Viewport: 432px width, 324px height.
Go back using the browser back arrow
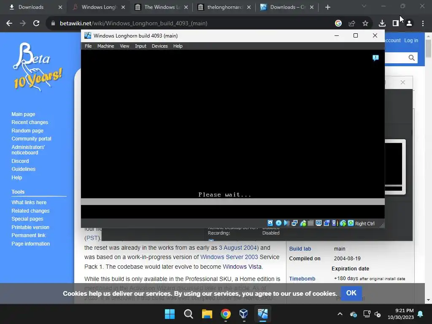(9, 24)
